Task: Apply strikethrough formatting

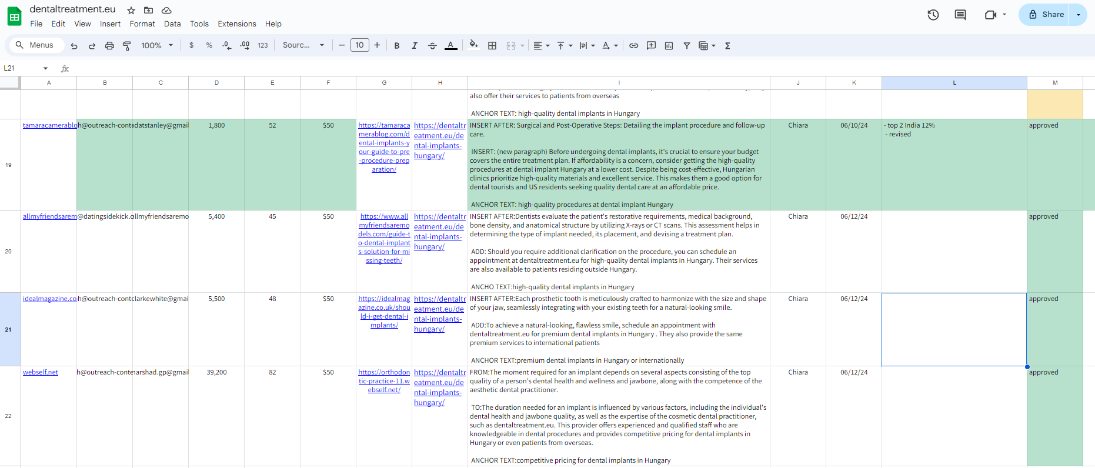Action: click(432, 45)
